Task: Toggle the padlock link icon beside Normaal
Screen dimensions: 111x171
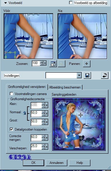Action: [24, 113]
